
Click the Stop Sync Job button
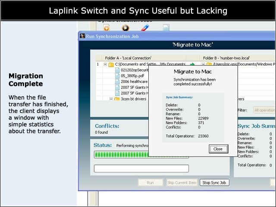pyautogui.click(x=214, y=182)
